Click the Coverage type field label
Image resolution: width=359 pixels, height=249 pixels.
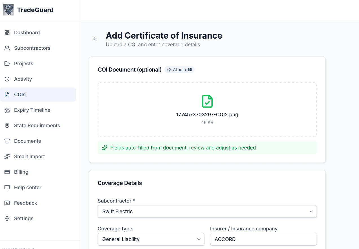coord(115,229)
